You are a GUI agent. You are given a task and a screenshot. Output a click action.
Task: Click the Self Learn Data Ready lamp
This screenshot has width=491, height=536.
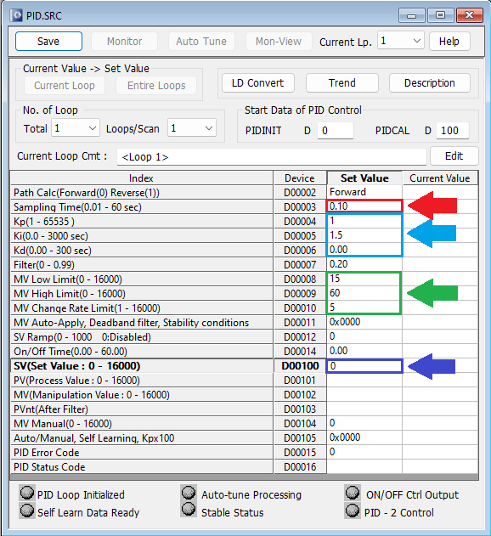pyautogui.click(x=27, y=511)
